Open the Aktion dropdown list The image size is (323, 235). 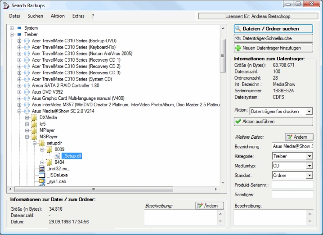tap(309, 111)
